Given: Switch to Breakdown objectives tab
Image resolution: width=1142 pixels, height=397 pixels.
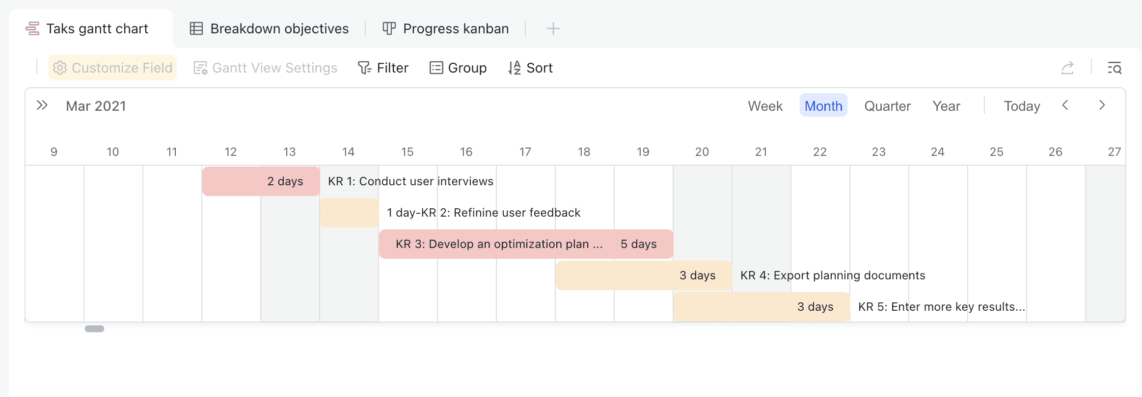Looking at the screenshot, I should click(x=270, y=28).
